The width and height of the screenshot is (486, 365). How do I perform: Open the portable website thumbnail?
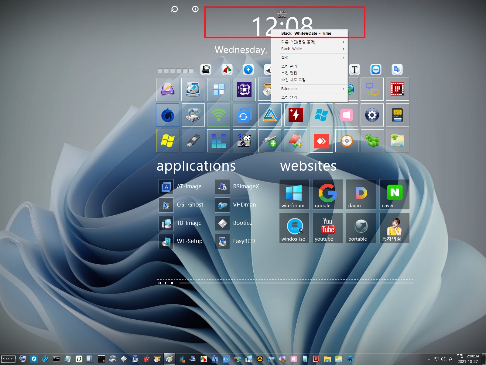tap(361, 228)
